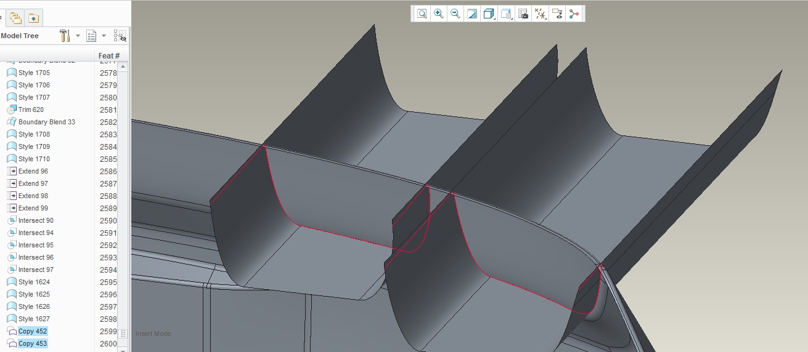The image size is (808, 352).
Task: Select Extend 98 feature
Action: click(33, 196)
